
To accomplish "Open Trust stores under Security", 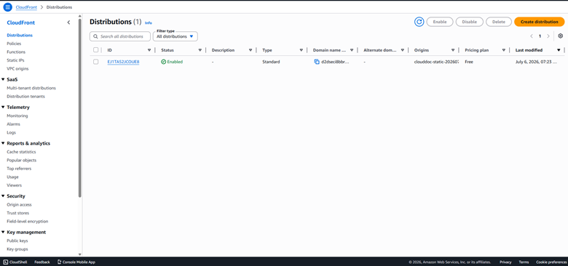I will [17, 213].
